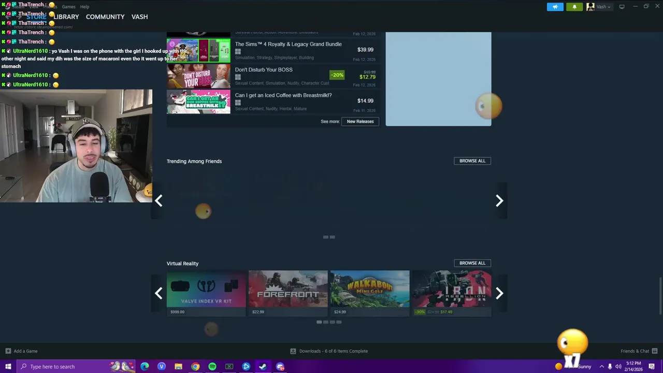Switch to Big Picture mode monitor icon

[622, 7]
